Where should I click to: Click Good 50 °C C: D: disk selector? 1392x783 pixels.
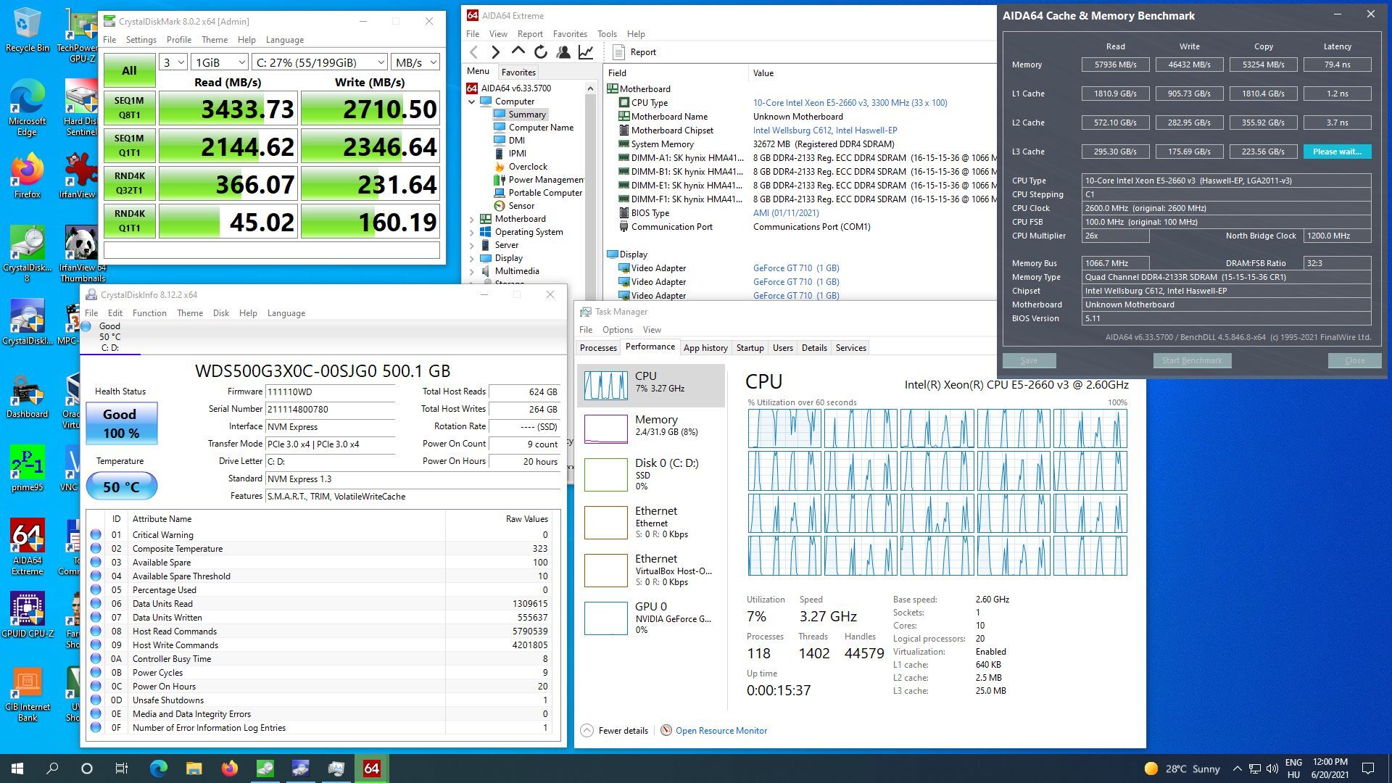coord(110,336)
